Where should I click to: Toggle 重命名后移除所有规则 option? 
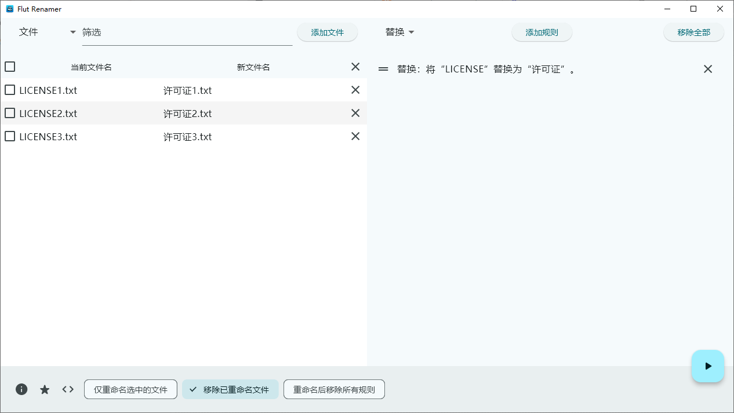(x=334, y=389)
